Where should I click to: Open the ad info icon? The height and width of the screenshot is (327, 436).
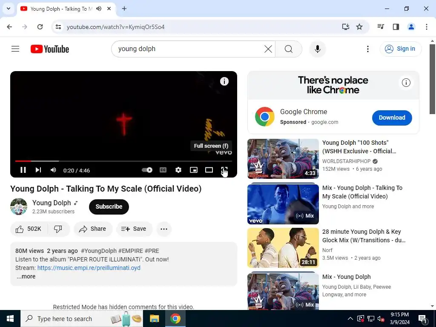point(406,83)
